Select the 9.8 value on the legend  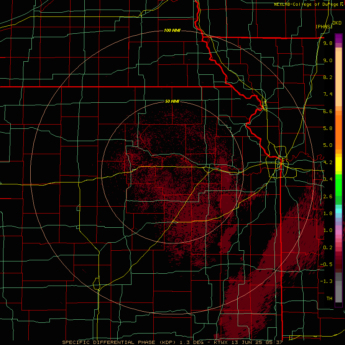point(328,43)
